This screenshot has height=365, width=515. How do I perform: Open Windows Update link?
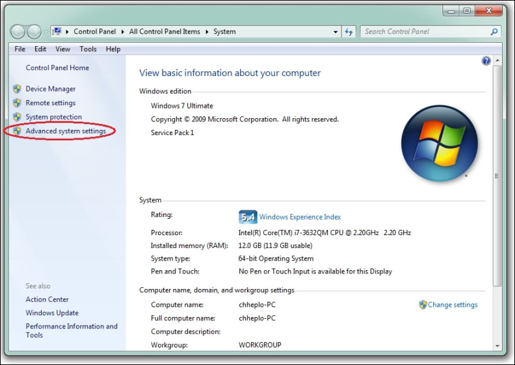(x=52, y=313)
